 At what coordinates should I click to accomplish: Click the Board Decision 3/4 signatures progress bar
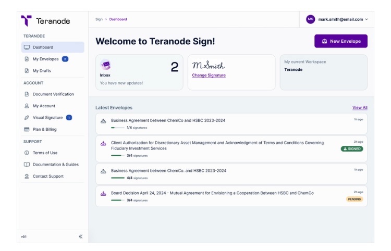[x=118, y=200]
